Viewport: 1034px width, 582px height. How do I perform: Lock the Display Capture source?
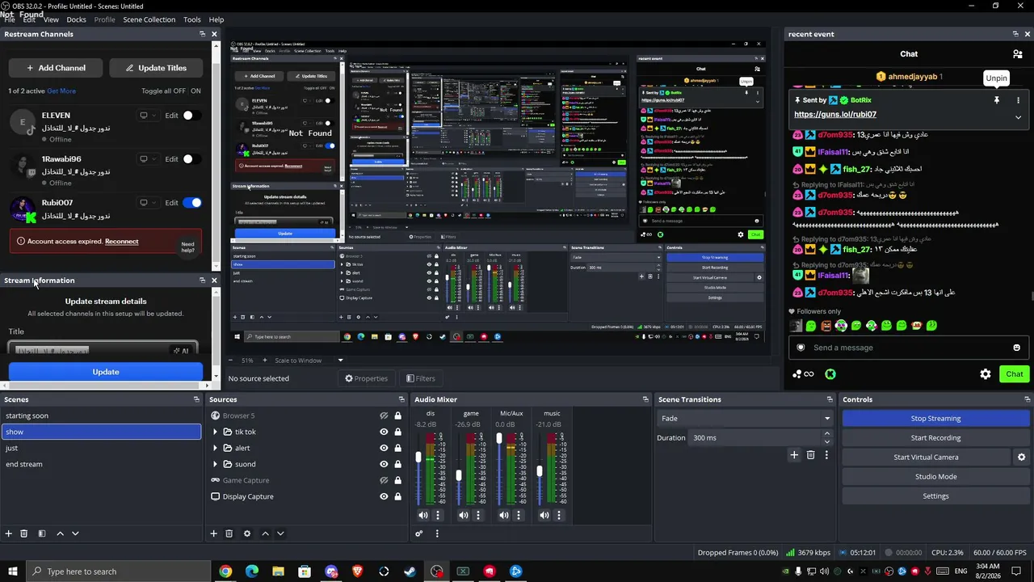397,496
